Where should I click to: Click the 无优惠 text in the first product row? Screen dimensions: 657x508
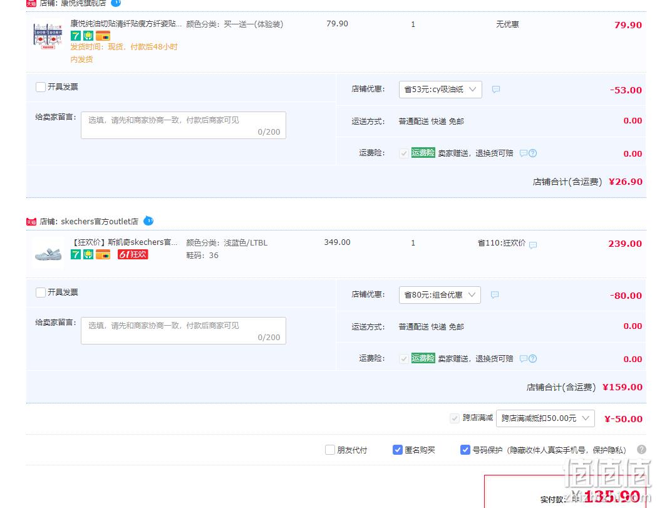click(x=507, y=24)
